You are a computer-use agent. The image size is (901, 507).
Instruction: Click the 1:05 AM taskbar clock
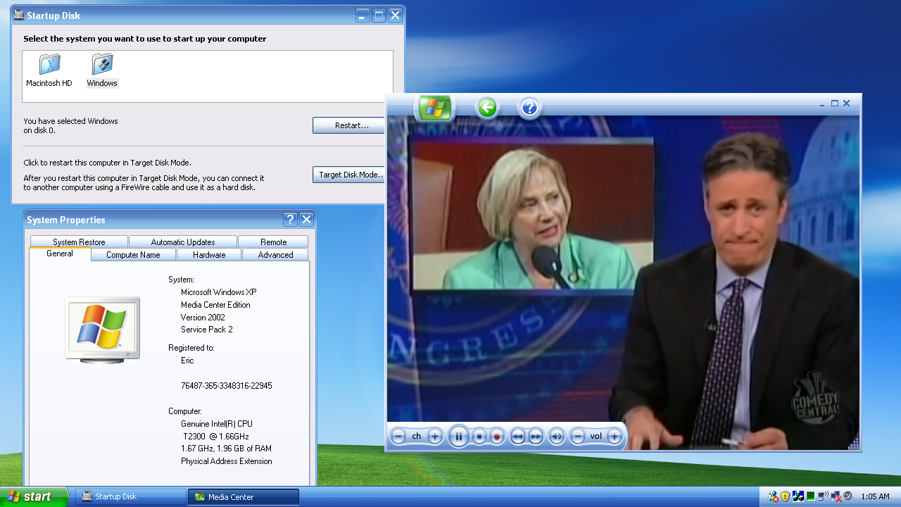coord(876,496)
